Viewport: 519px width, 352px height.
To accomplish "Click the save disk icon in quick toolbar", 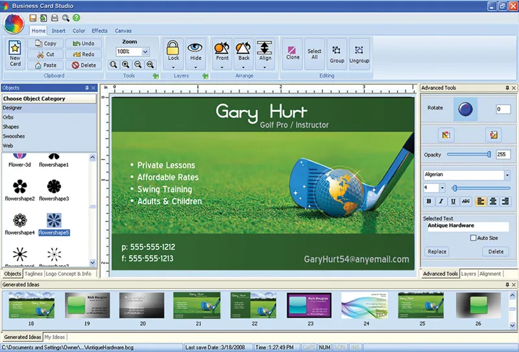I will [x=33, y=18].
